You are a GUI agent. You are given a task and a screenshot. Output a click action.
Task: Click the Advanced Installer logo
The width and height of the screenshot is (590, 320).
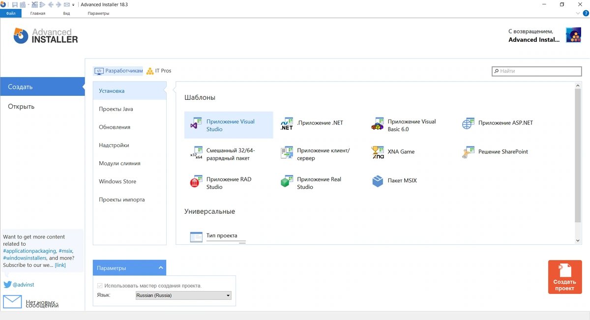click(45, 36)
